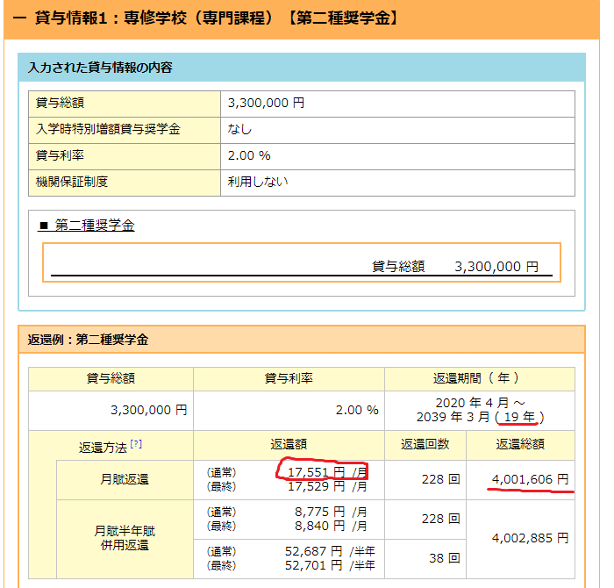Click the 2.00 % cell in the repayment table
Viewport: 614px width, 588px height.
click(289, 411)
